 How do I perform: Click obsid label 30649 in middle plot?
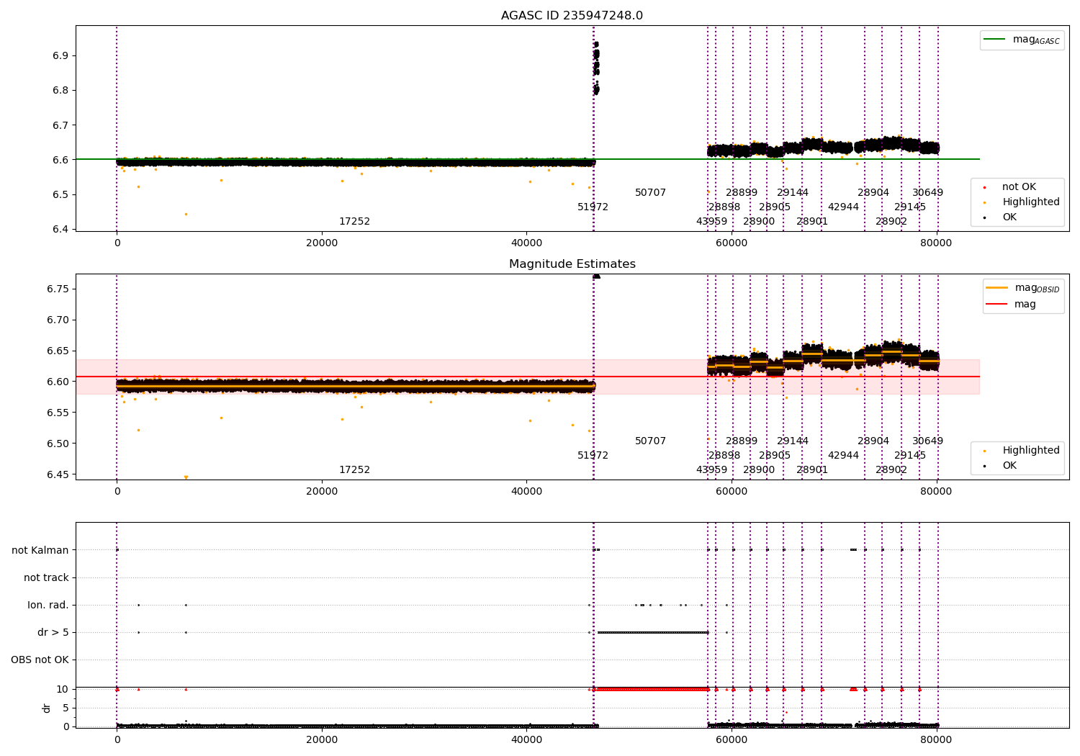[927, 441]
